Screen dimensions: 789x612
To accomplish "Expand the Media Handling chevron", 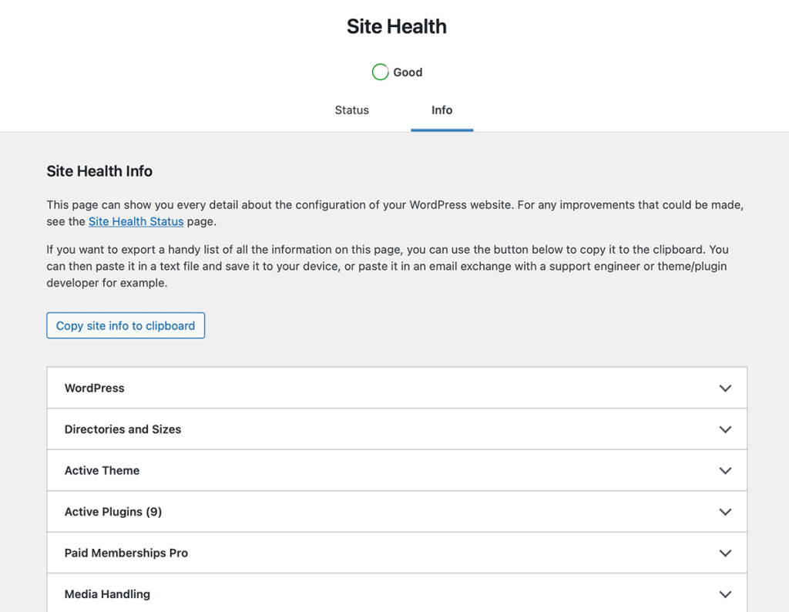I will click(x=725, y=594).
